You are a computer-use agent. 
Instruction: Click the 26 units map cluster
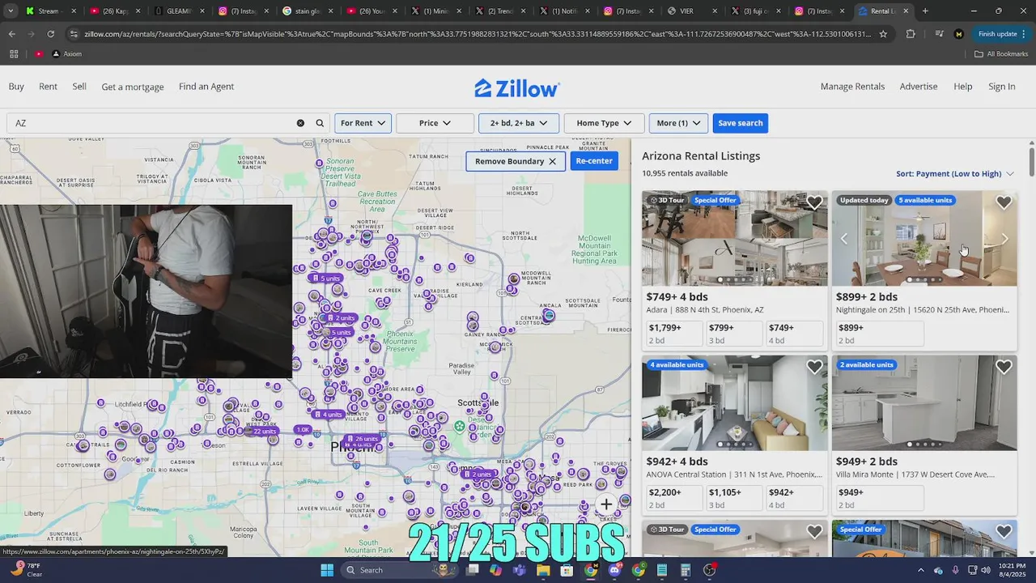(362, 439)
